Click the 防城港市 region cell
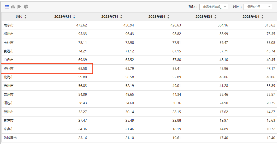Screen dimensions: 278x144 [x=10, y=138]
